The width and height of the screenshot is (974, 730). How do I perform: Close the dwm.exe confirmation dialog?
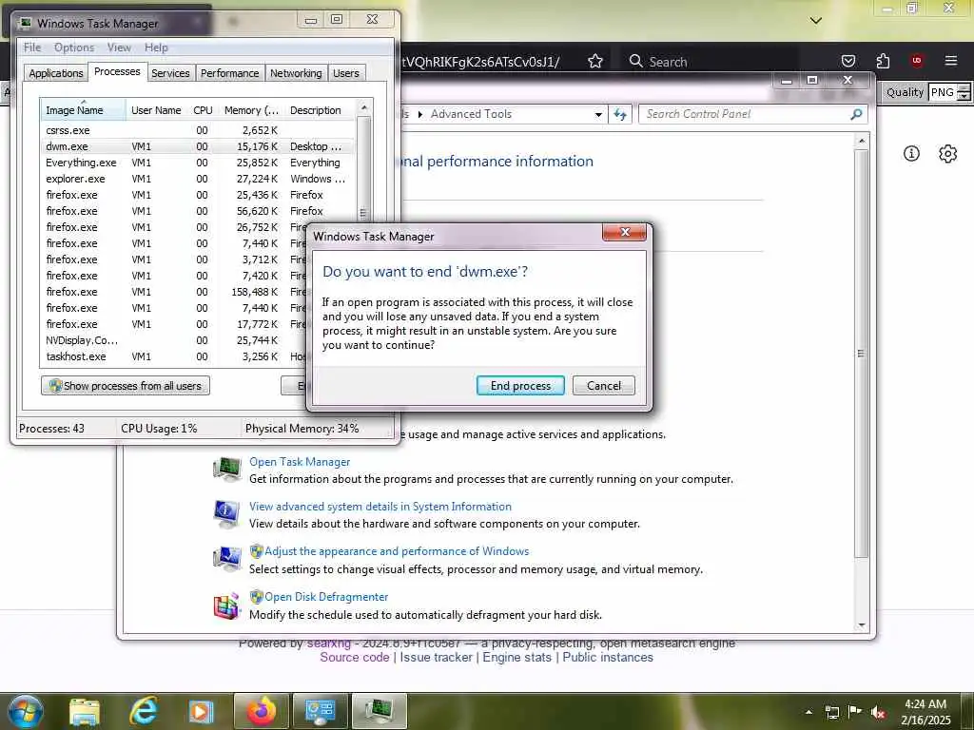624,232
